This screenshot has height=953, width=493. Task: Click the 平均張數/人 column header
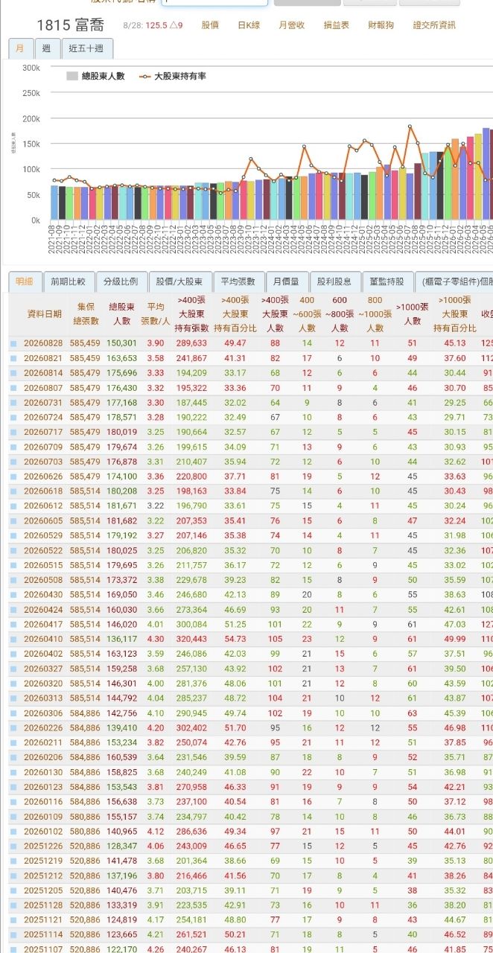[x=156, y=313]
